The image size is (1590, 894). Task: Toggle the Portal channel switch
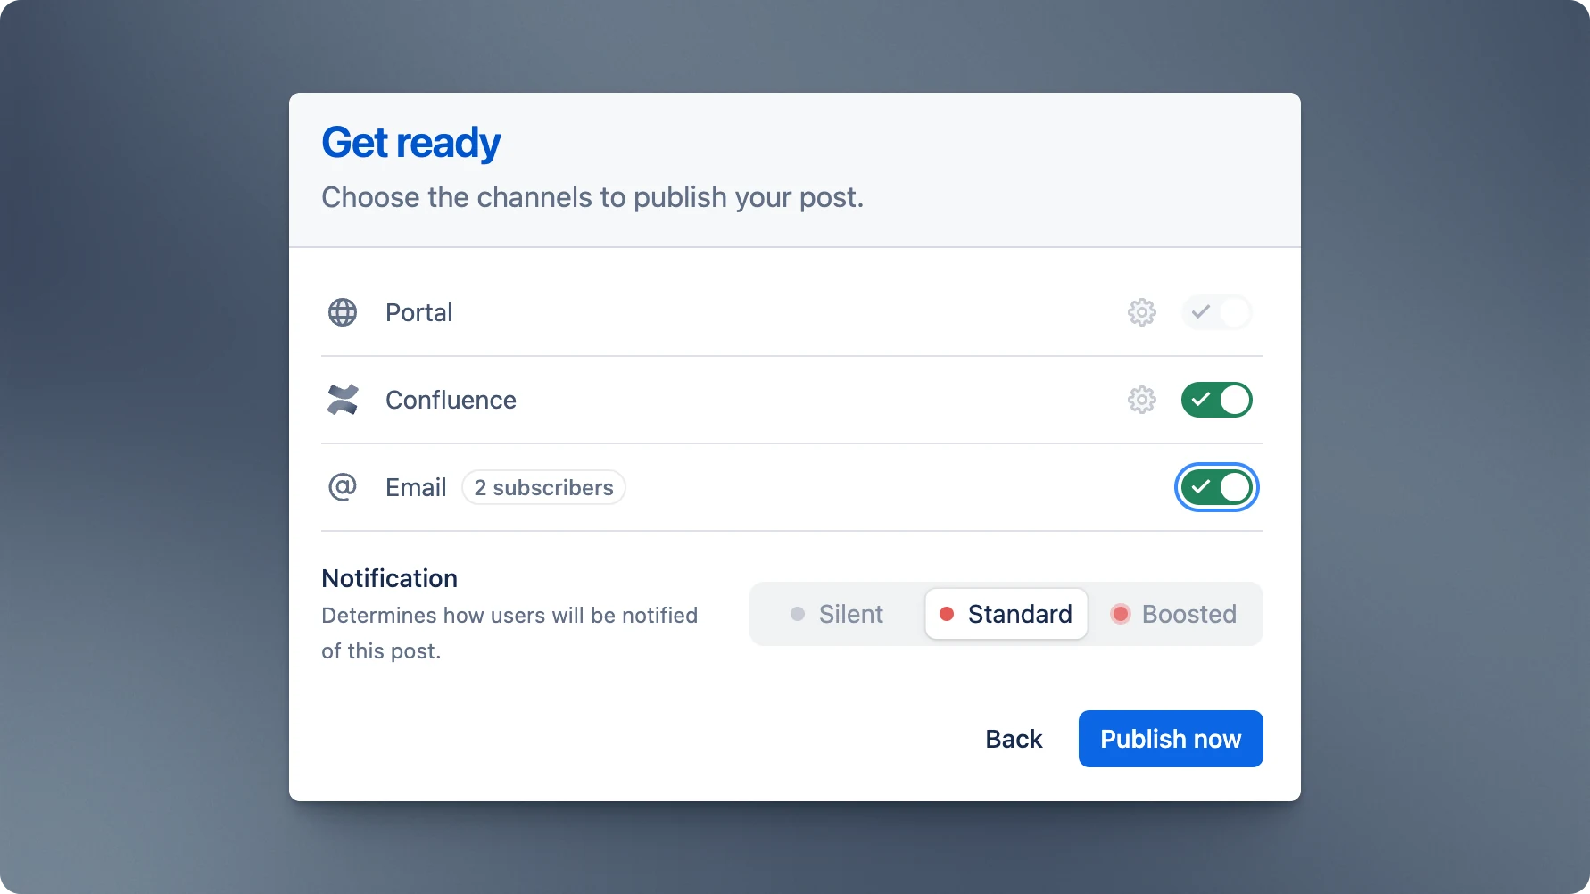click(1217, 312)
